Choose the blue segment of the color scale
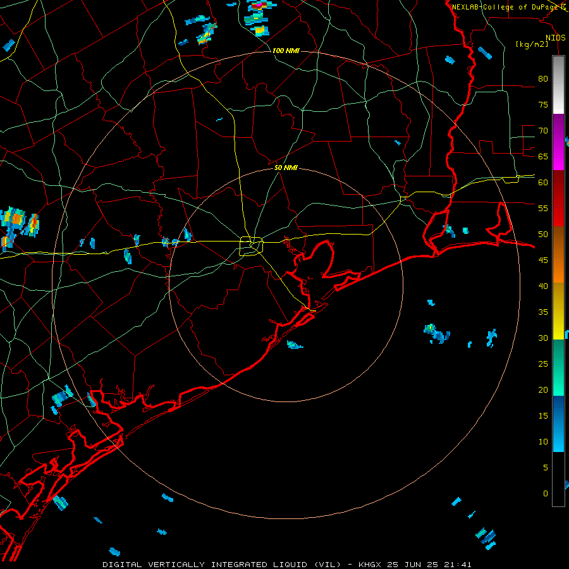 tap(558, 424)
